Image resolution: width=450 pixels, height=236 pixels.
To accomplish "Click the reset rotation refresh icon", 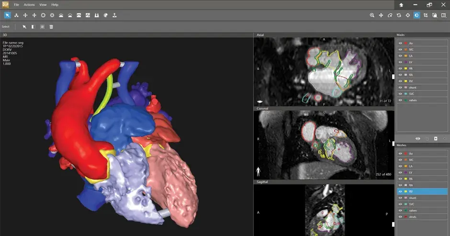I will (x=399, y=16).
